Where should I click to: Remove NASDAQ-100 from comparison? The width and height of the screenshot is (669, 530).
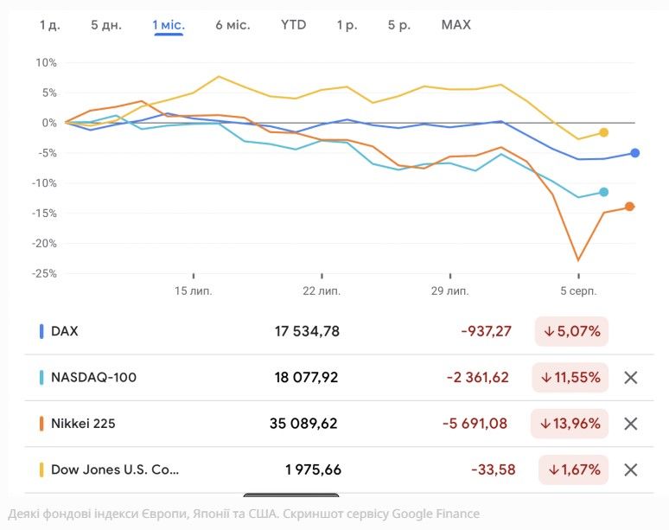pyautogui.click(x=631, y=378)
